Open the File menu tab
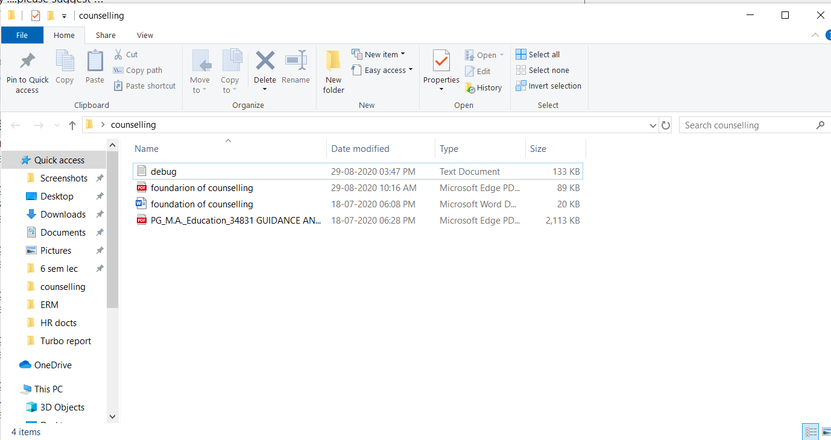The image size is (831, 440). pos(22,35)
